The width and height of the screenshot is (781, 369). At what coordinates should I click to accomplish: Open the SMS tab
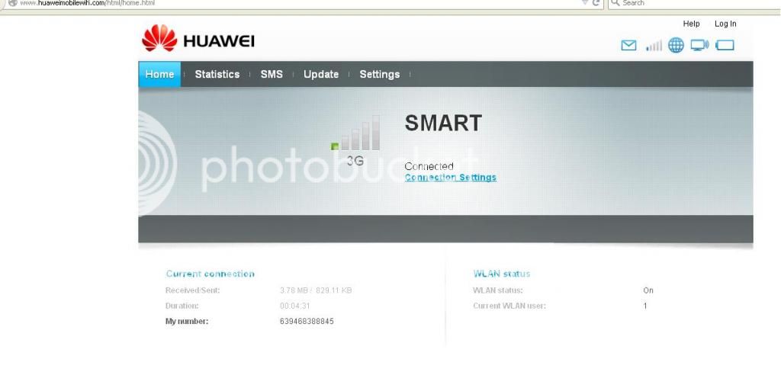click(x=272, y=74)
